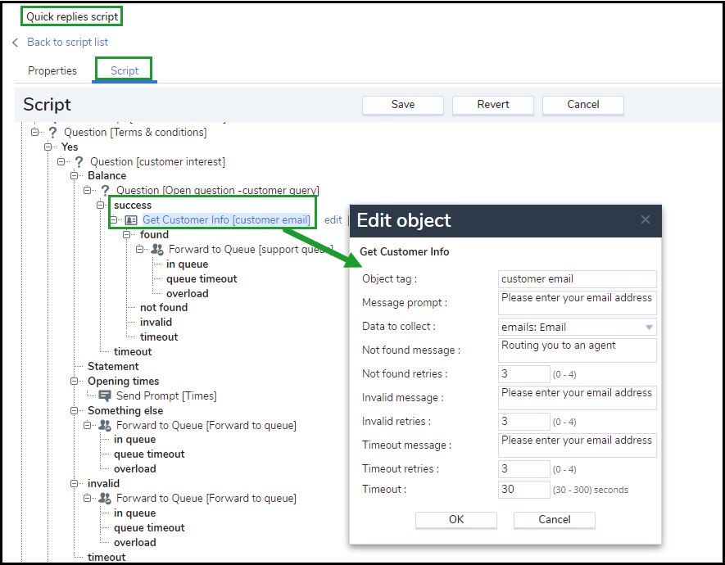Collapse the Balance branch
Viewport: 725px width, 565px height.
[74, 175]
